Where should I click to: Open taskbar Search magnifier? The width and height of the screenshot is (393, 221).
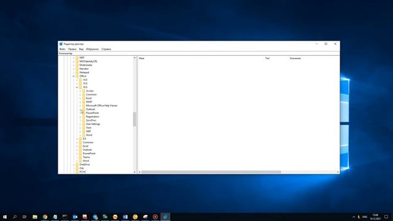[x=15, y=217]
